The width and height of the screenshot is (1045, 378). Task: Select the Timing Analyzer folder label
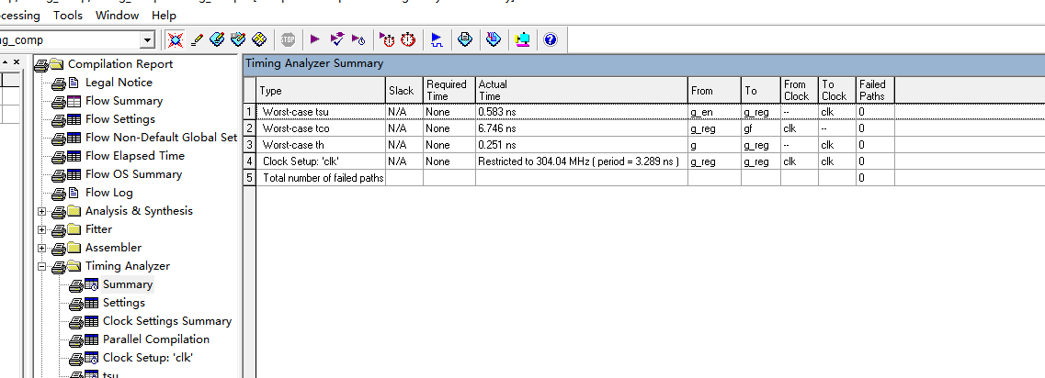tap(127, 265)
